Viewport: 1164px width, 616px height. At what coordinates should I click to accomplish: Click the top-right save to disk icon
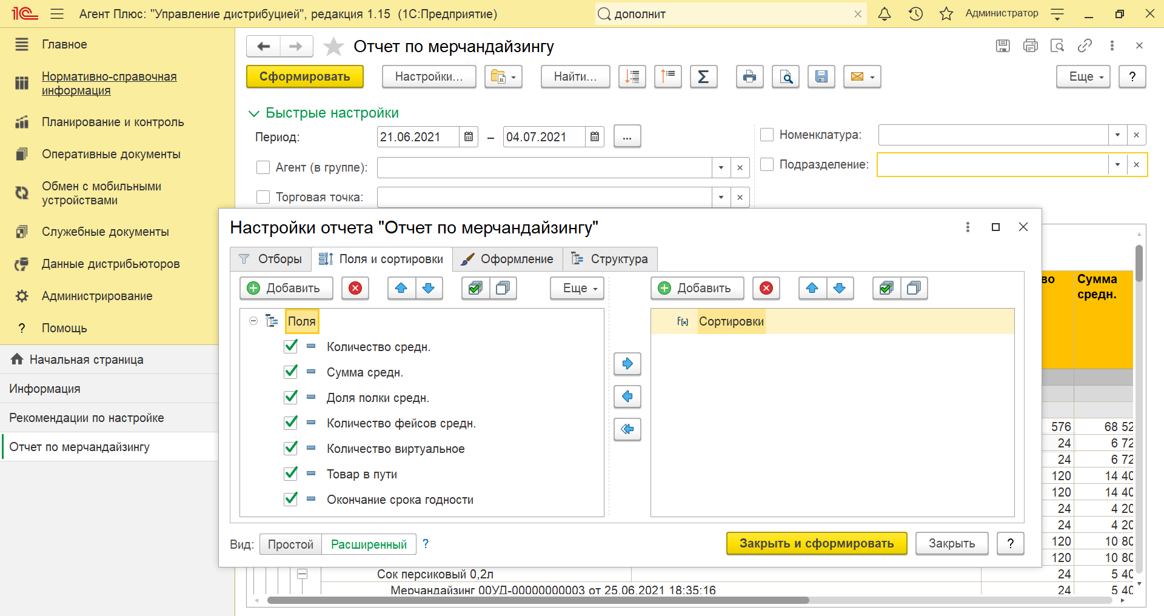(1003, 45)
